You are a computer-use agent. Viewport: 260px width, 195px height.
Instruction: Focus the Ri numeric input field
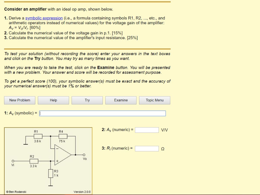[147, 149]
